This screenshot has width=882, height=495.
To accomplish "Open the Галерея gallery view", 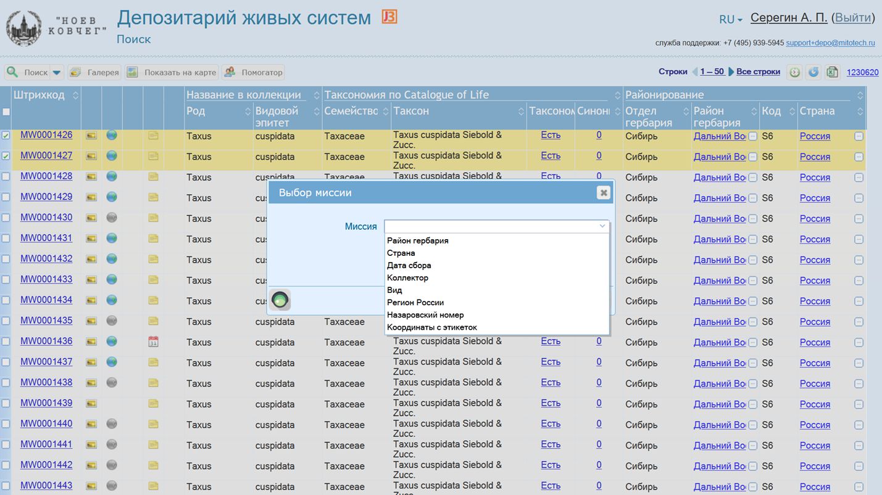I will click(x=94, y=72).
